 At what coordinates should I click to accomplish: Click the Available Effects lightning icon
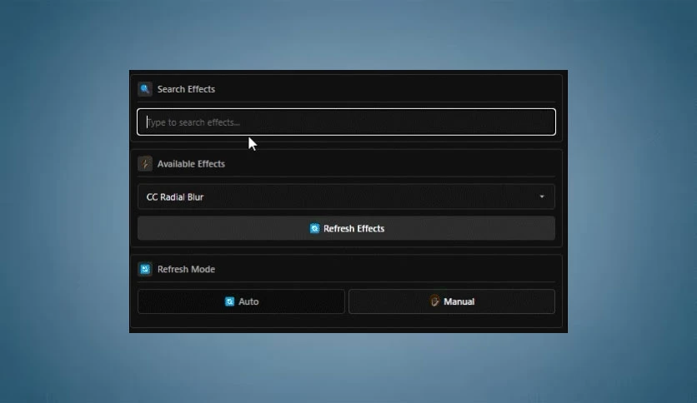[145, 164]
